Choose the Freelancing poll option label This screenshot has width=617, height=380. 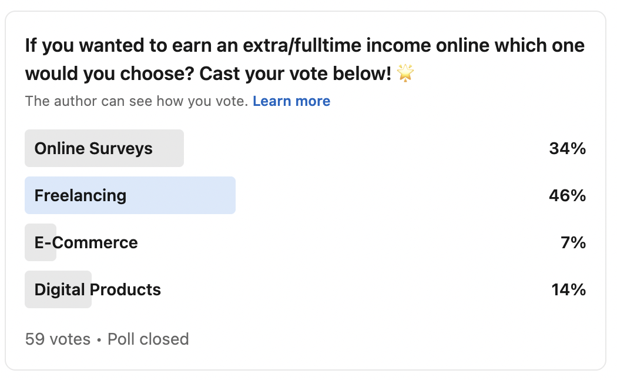[x=81, y=195]
